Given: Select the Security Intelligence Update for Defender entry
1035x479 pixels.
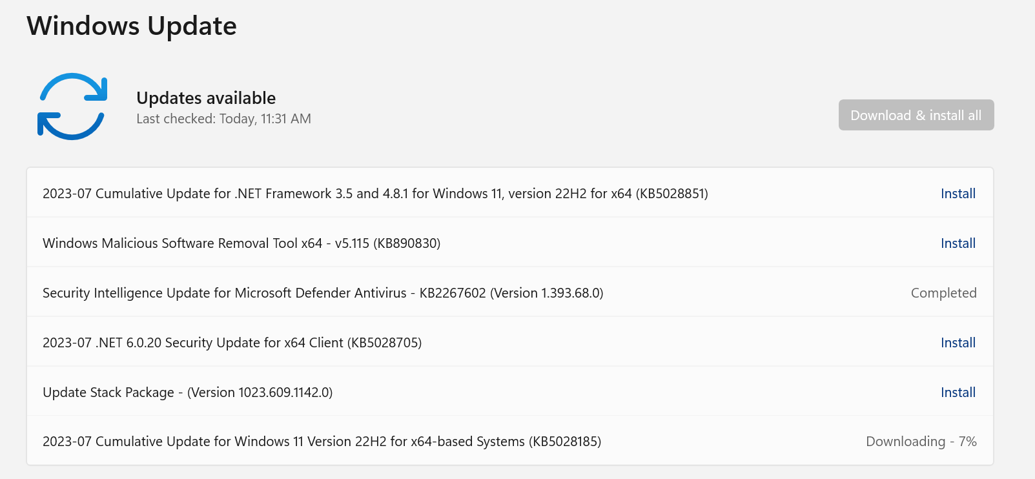Looking at the screenshot, I should tap(323, 293).
